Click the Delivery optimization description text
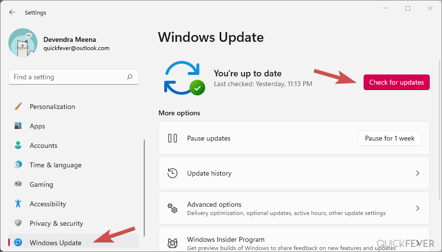This screenshot has height=252, width=442. pyautogui.click(x=287, y=213)
